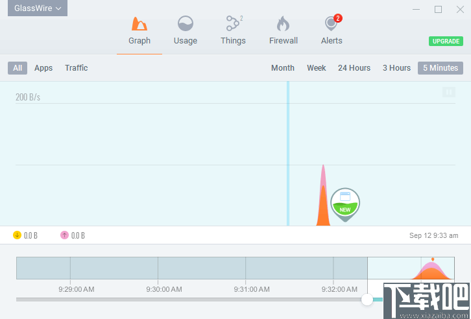Set time range to 5 Minutes
The height and width of the screenshot is (319, 471).
click(441, 68)
